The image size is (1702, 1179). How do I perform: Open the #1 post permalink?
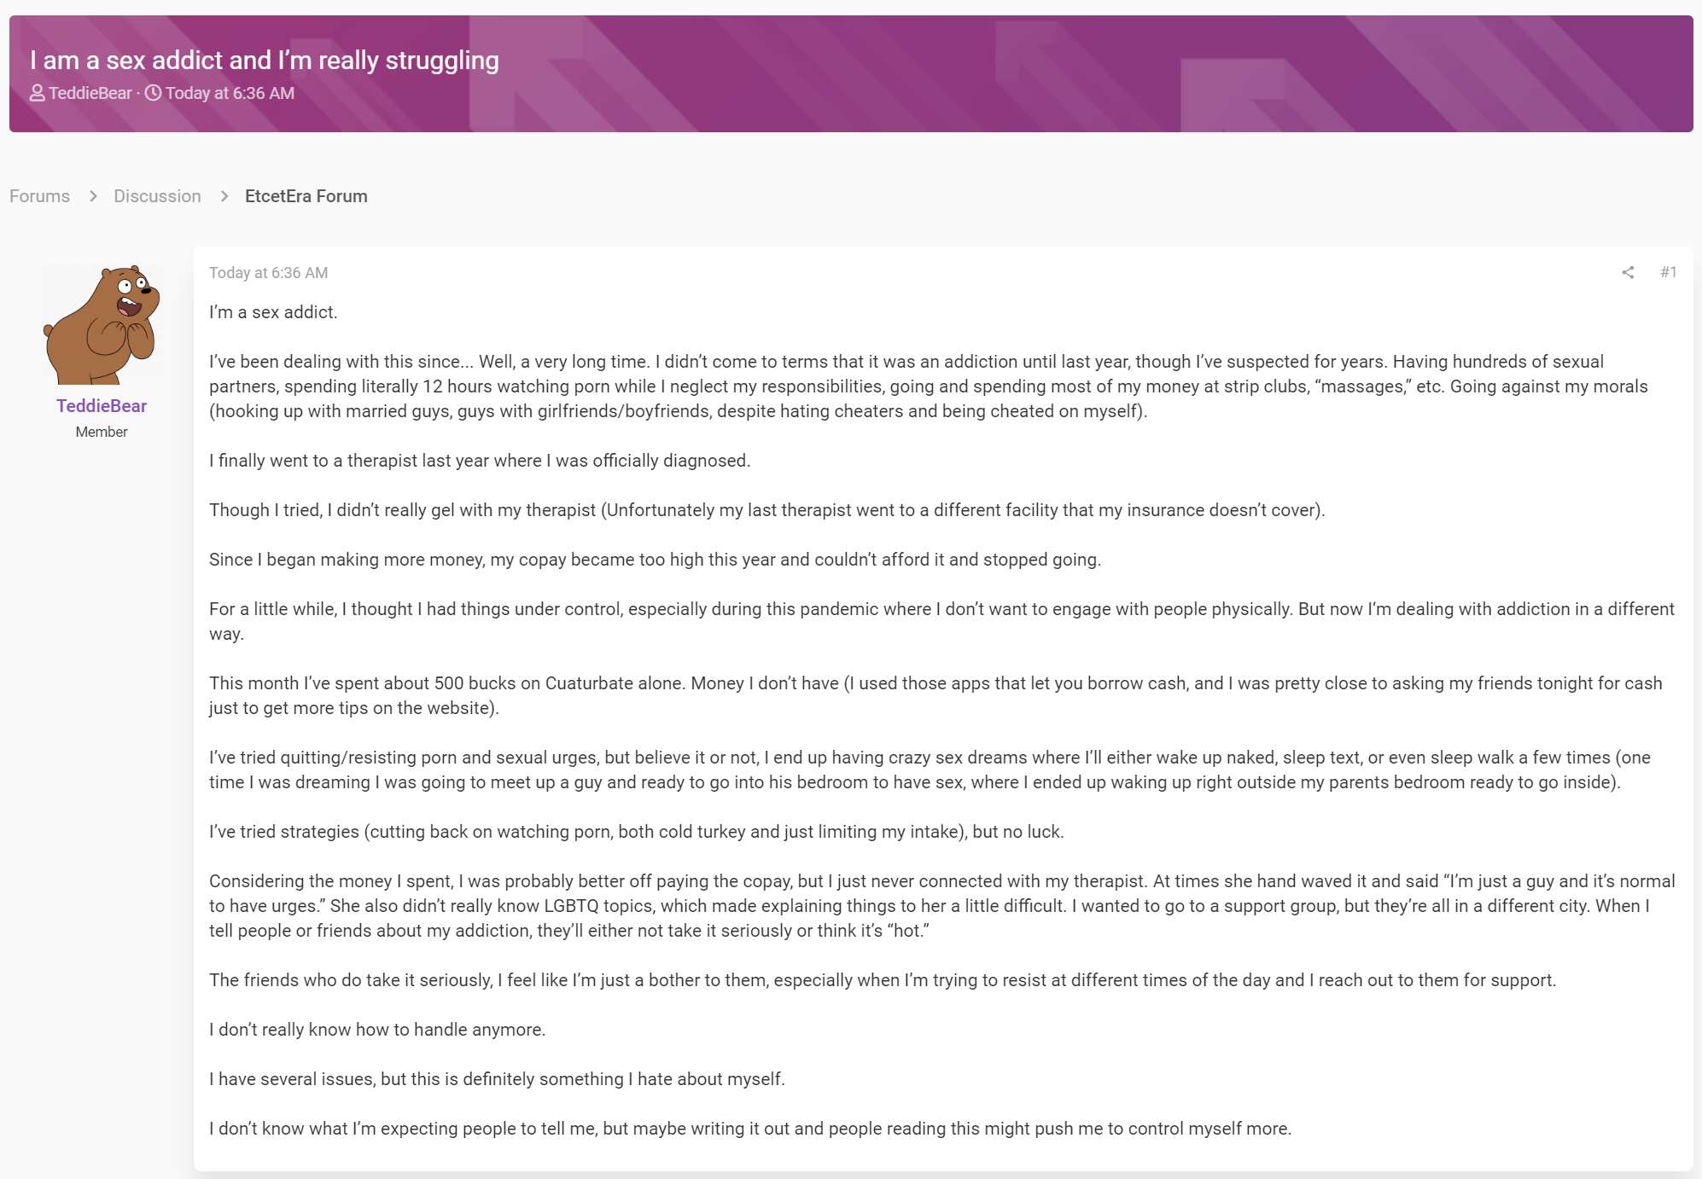tap(1669, 272)
